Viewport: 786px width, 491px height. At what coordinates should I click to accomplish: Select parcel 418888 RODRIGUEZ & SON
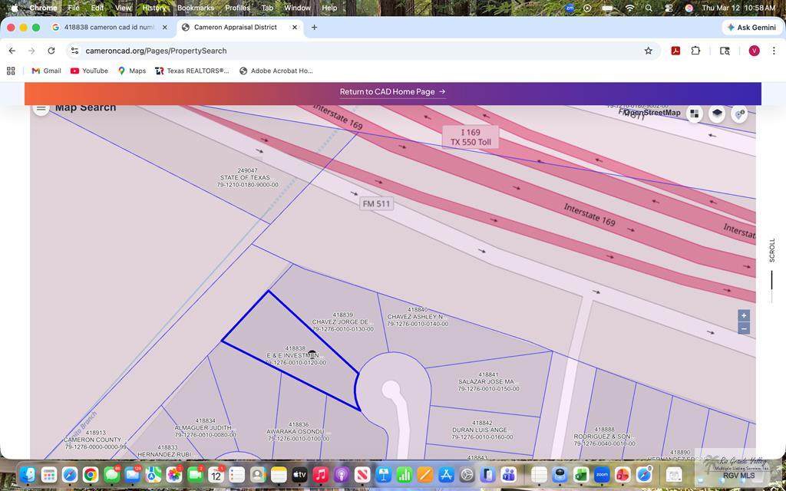pos(605,437)
